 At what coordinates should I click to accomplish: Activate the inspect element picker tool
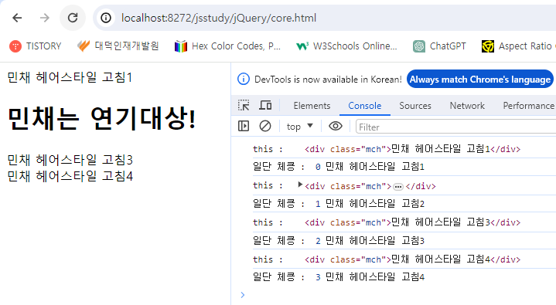pyautogui.click(x=244, y=105)
